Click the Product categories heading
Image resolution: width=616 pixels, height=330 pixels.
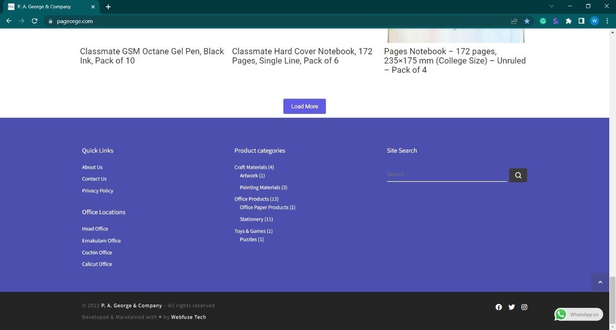tap(260, 151)
